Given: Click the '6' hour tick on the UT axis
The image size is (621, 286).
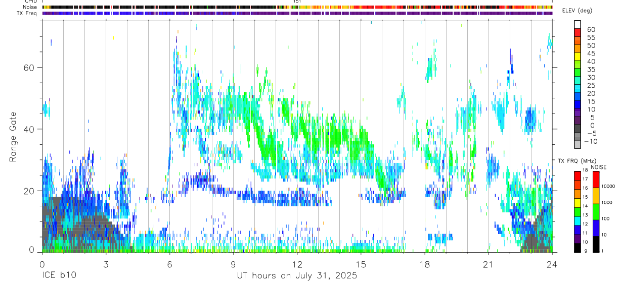Looking at the screenshot, I should pos(169,264).
